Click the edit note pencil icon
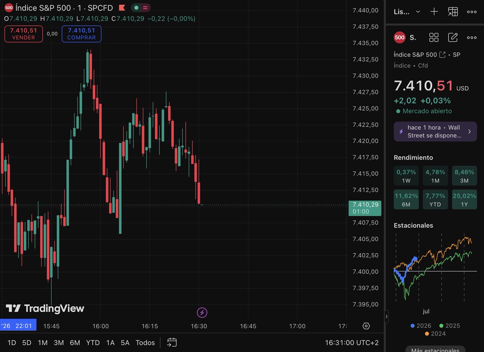 (453, 37)
